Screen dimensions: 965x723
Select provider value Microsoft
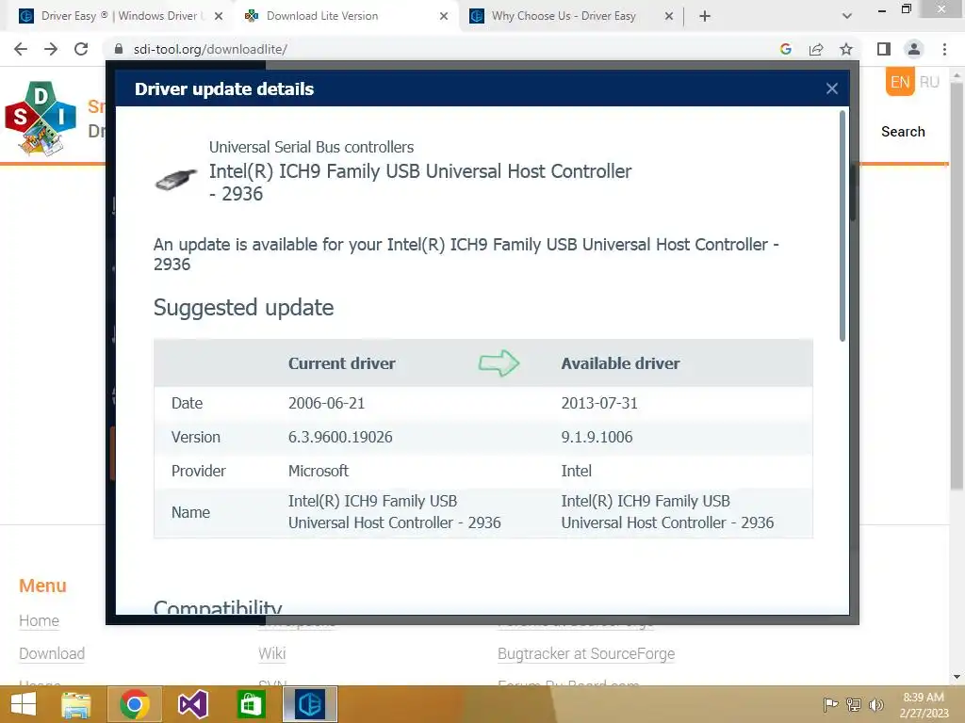319,471
